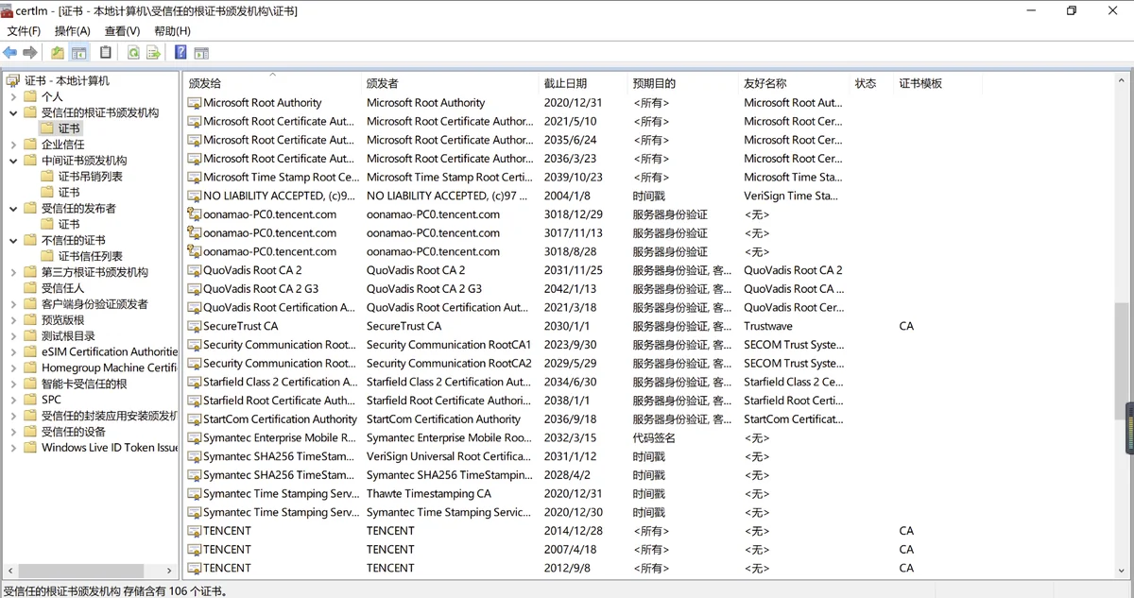Click the key-certificate icon of oonamao-PC0 row dated 3018/12/29

pyautogui.click(x=195, y=214)
